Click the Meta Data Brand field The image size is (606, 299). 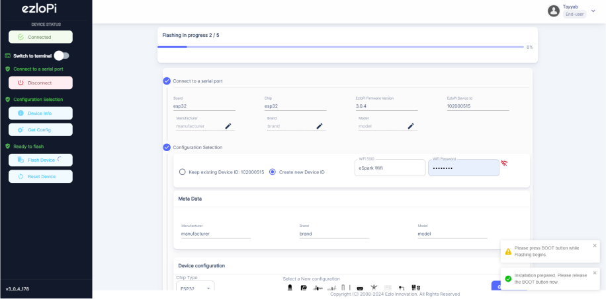point(334,234)
